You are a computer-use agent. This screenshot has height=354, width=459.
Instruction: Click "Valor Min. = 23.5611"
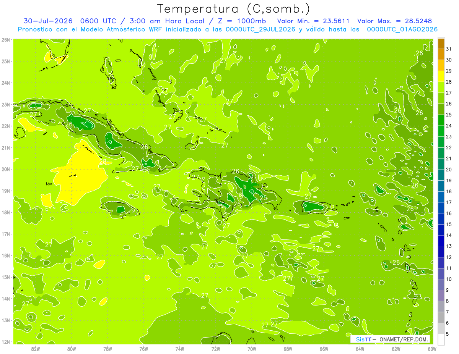tap(313, 21)
